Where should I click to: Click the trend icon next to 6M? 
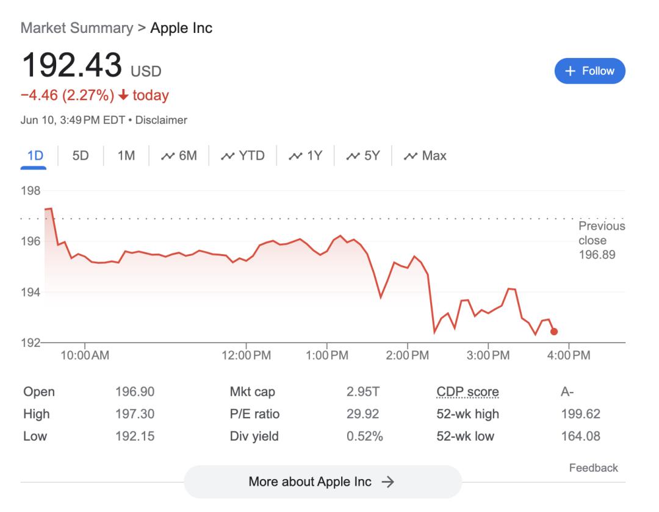click(x=168, y=156)
